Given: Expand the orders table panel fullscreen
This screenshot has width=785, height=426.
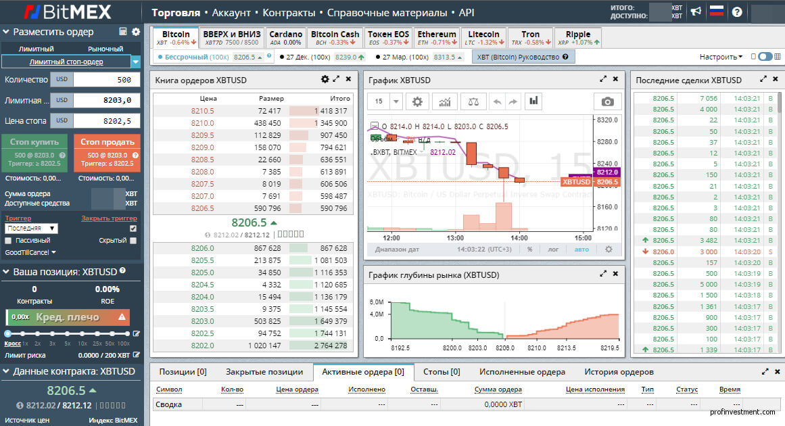Looking at the screenshot, I should click(x=765, y=371).
